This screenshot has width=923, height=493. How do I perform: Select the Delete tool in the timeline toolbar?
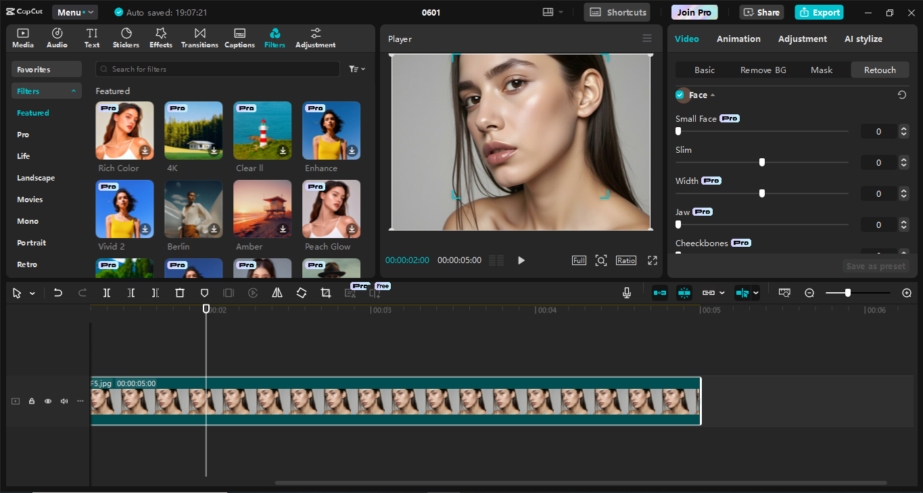click(x=179, y=292)
